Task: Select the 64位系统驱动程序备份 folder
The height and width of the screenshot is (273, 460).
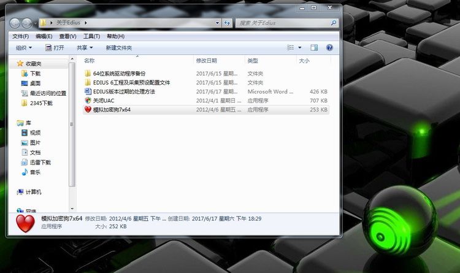Action: click(119, 73)
